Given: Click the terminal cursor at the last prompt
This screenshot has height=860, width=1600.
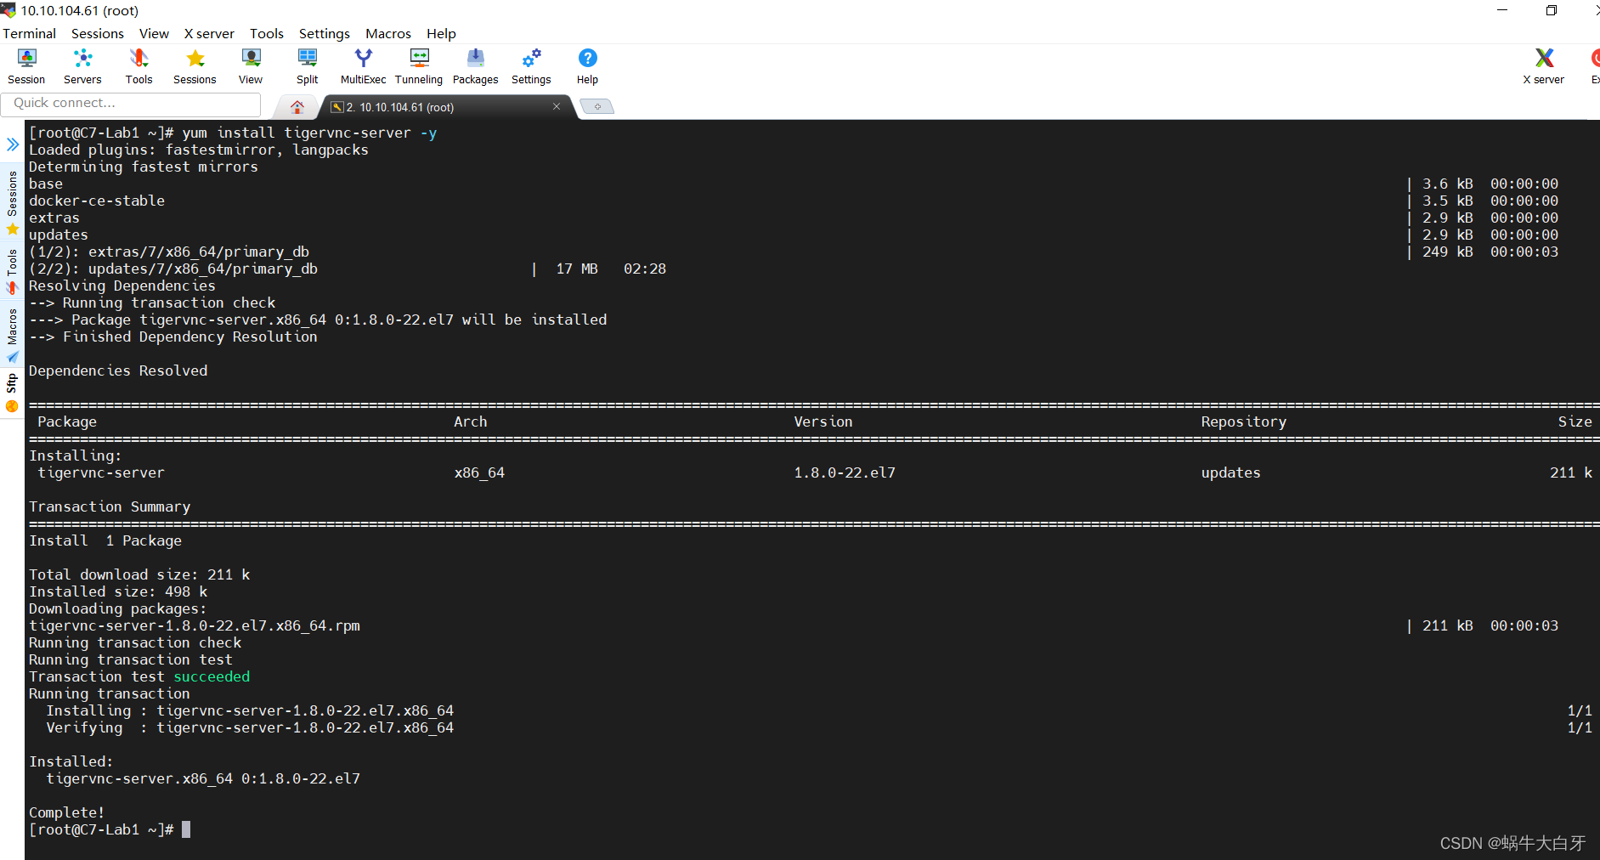Looking at the screenshot, I should point(186,829).
